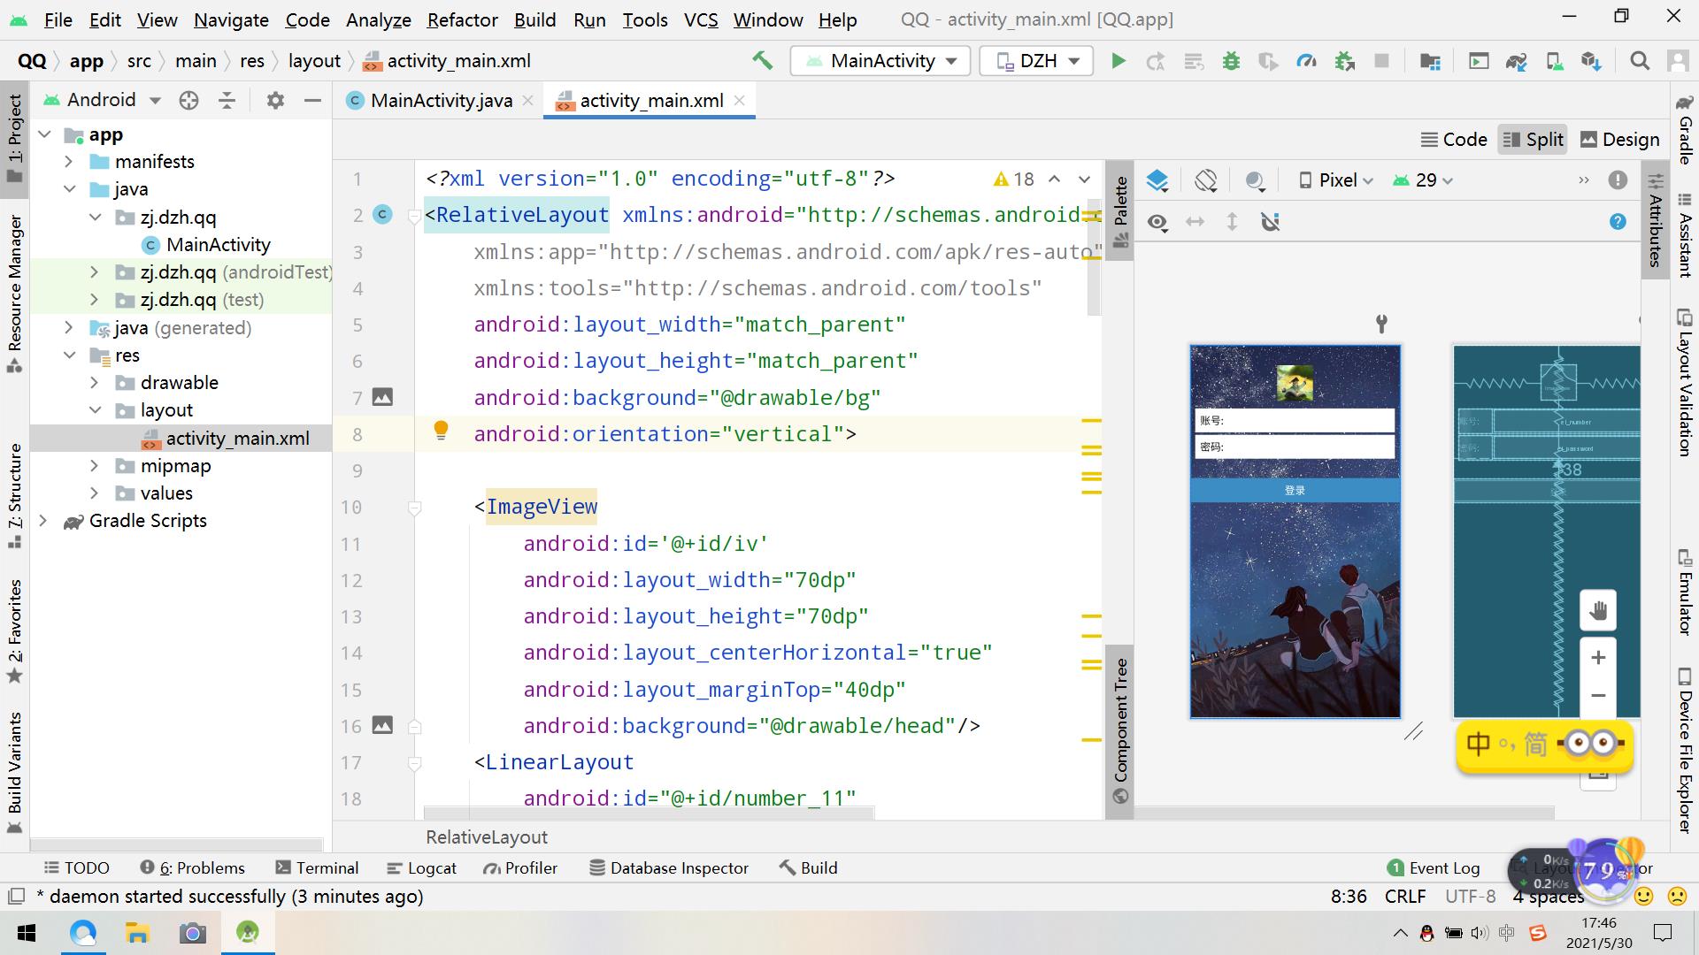
Task: Zoom in the design preview with plus
Action: click(1598, 657)
